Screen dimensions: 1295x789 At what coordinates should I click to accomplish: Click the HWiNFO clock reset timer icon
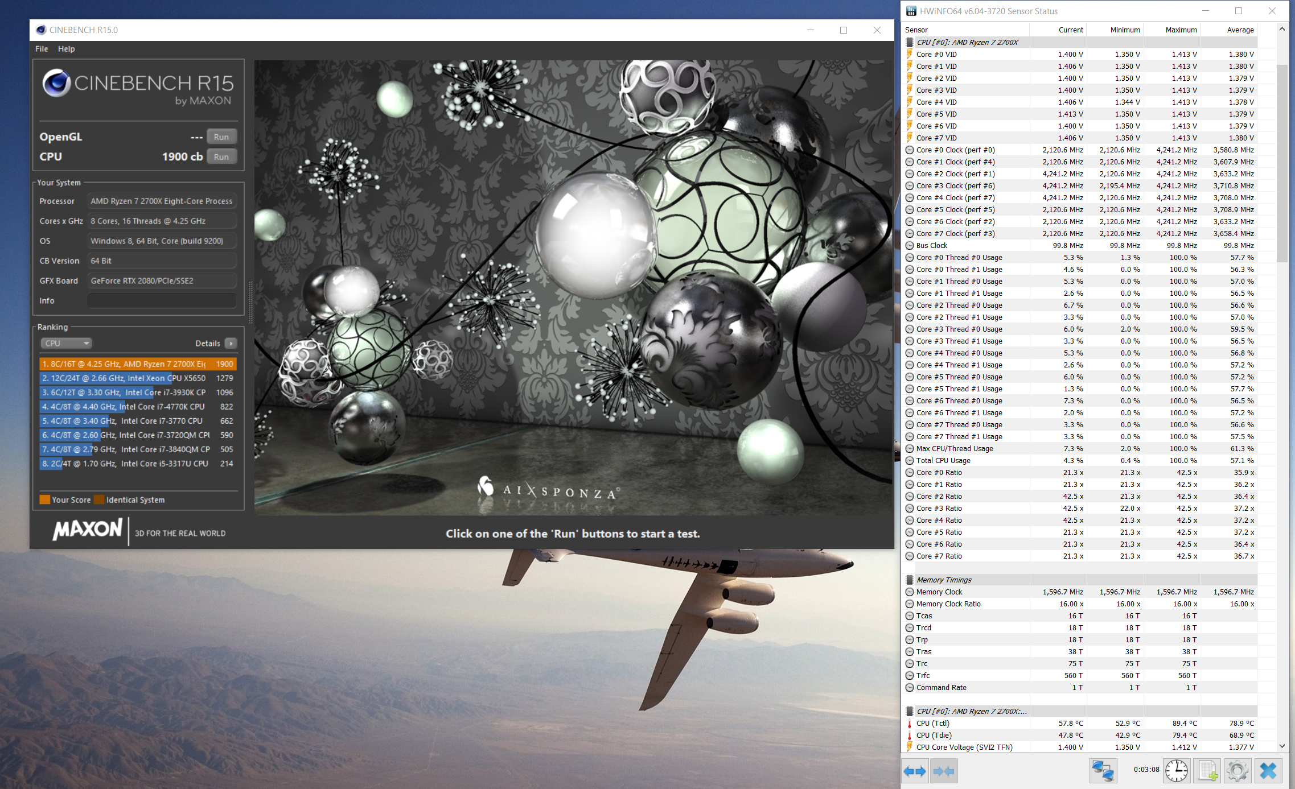click(x=1177, y=771)
